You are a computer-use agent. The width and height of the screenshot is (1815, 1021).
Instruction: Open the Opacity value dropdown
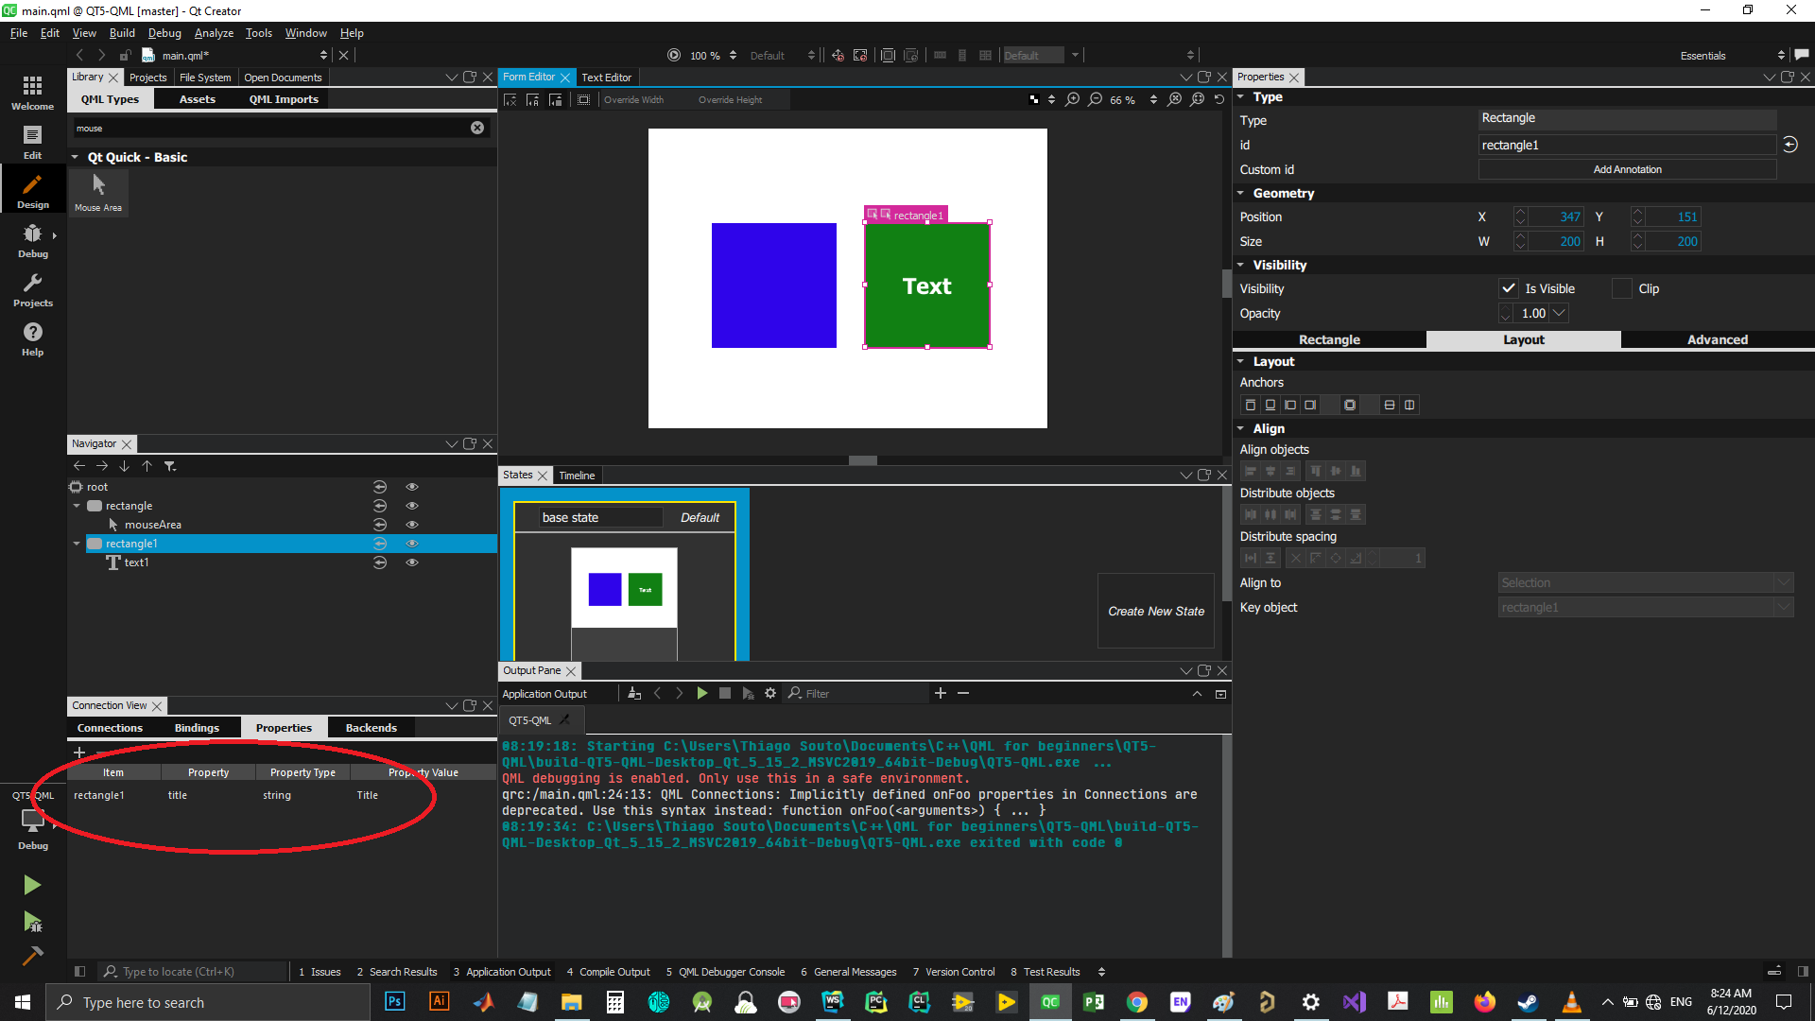1560,313
